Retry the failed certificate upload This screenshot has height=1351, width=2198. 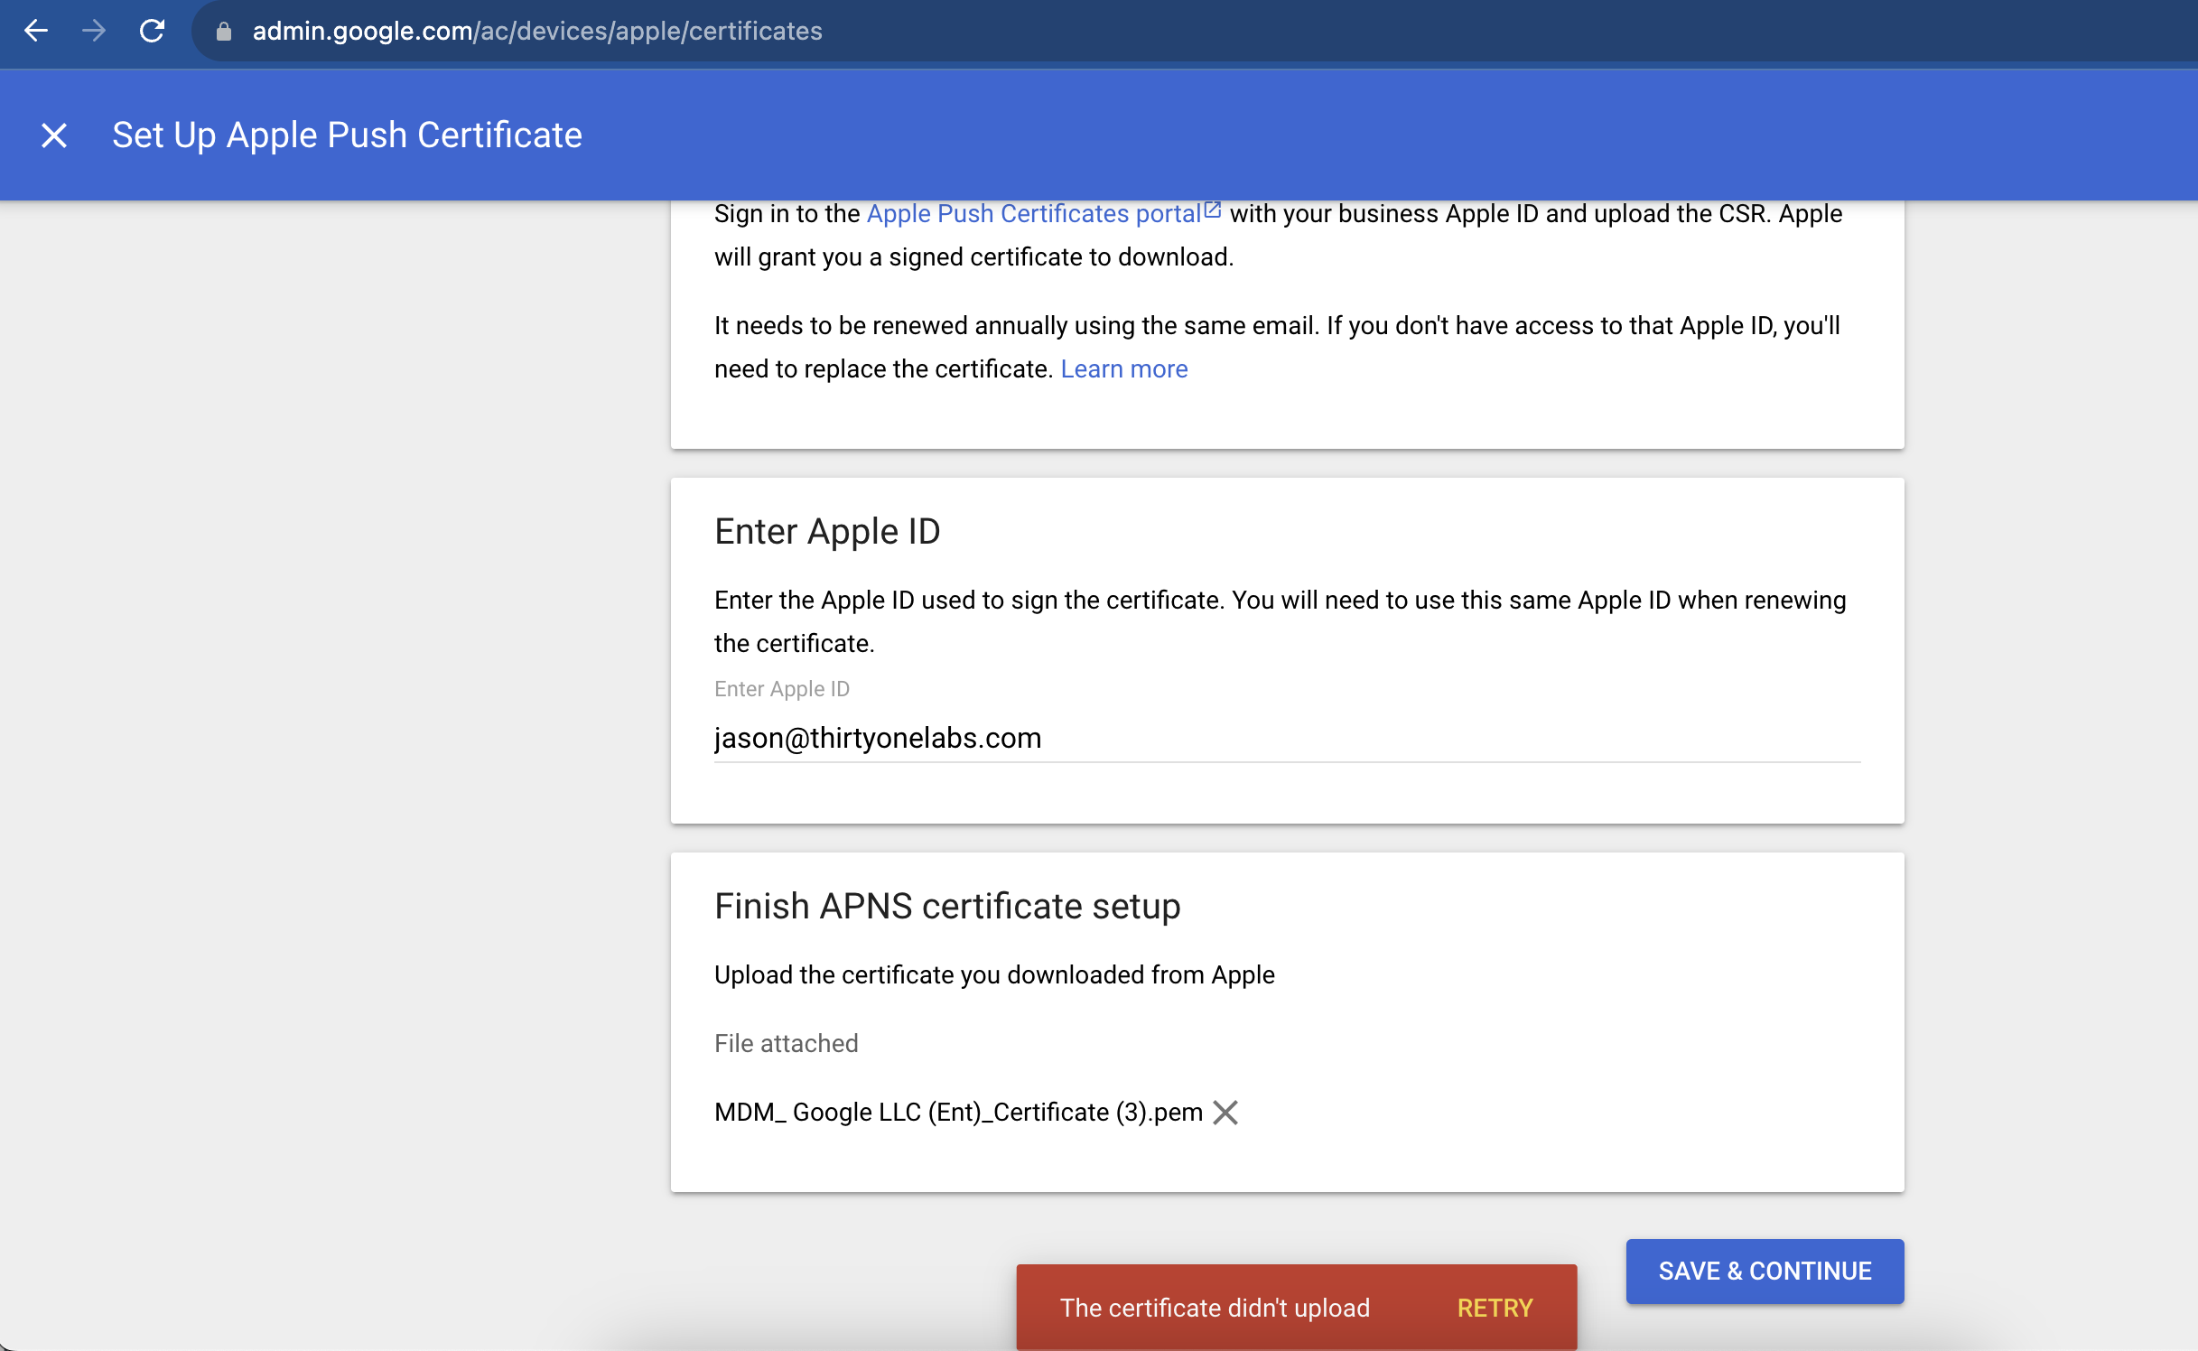1495,1308
